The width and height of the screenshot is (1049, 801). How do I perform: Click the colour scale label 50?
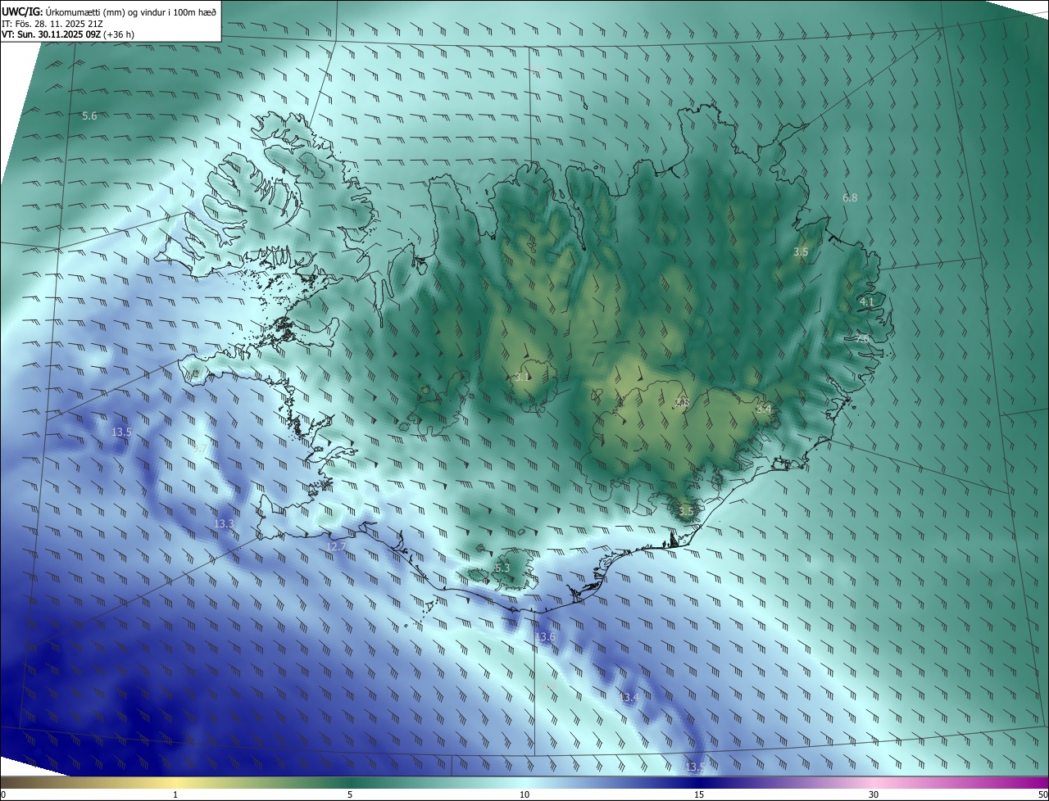1042,794
